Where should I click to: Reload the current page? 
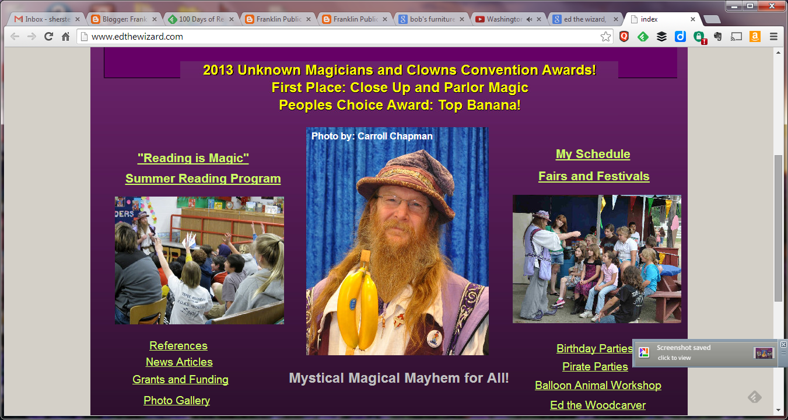[x=48, y=36]
